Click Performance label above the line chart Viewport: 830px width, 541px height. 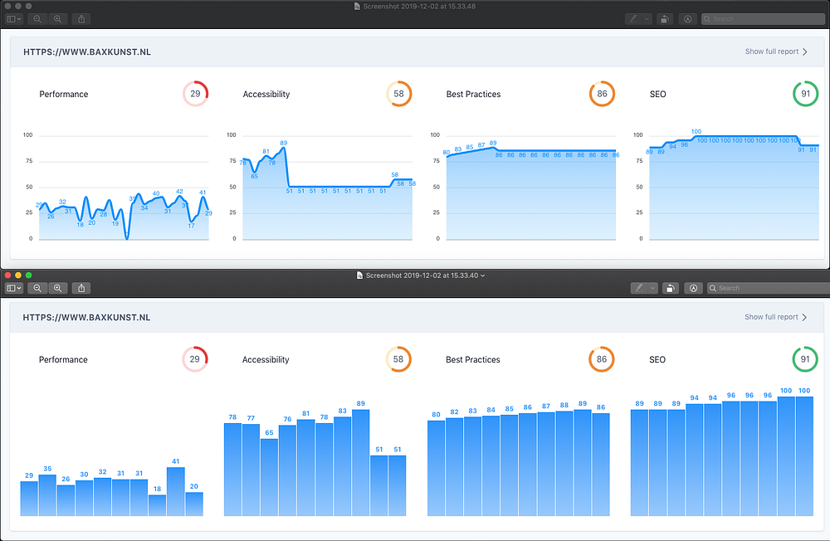pos(64,95)
